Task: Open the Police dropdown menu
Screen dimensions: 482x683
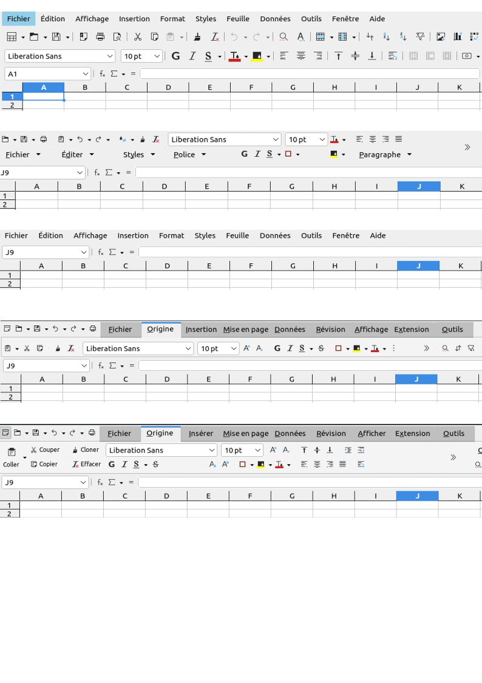Action: click(189, 154)
